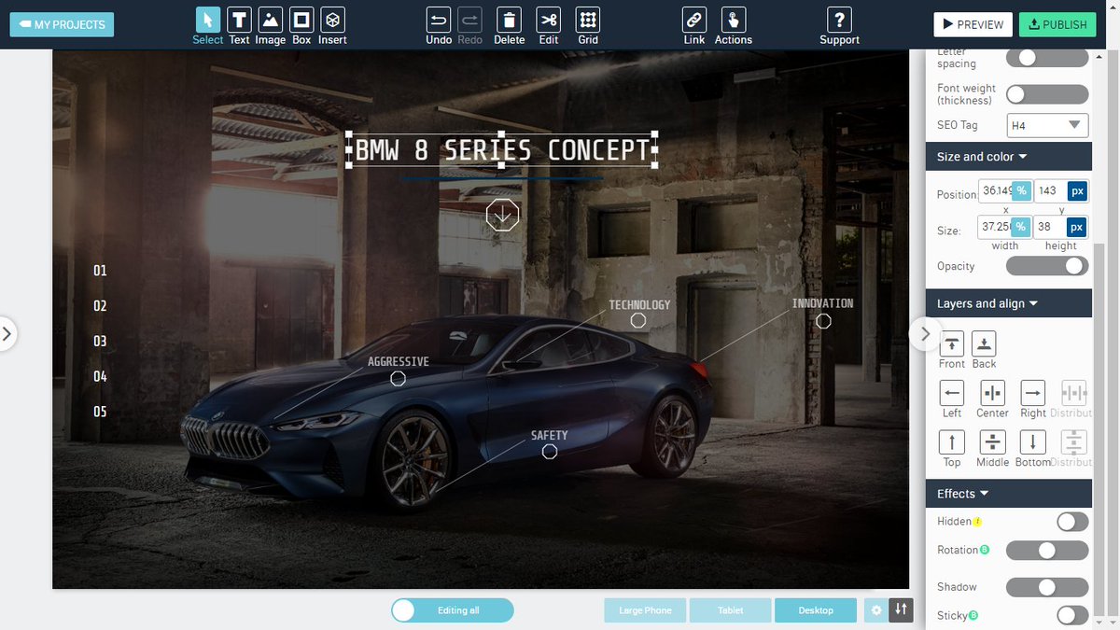Screen dimensions: 1120x630
Task: Click the Undo icon
Action: pos(439,21)
